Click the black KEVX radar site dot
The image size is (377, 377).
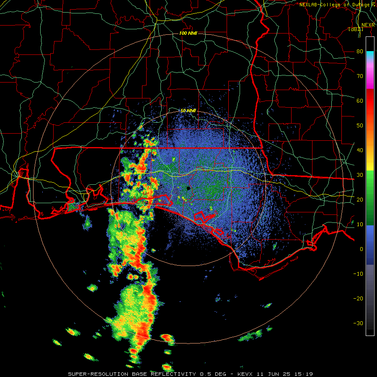coord(188,188)
